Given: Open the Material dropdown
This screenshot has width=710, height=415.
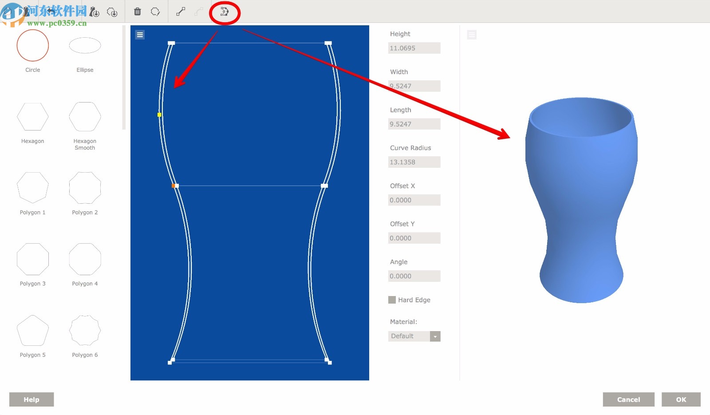Looking at the screenshot, I should (414, 336).
